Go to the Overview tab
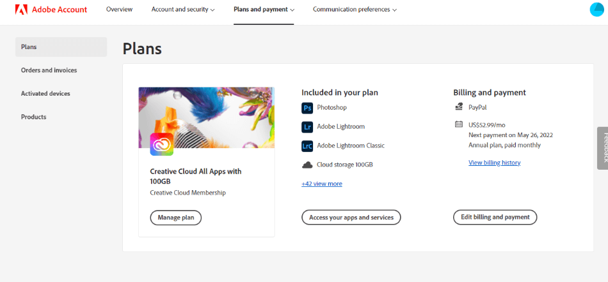This screenshot has width=608, height=282. (120, 10)
